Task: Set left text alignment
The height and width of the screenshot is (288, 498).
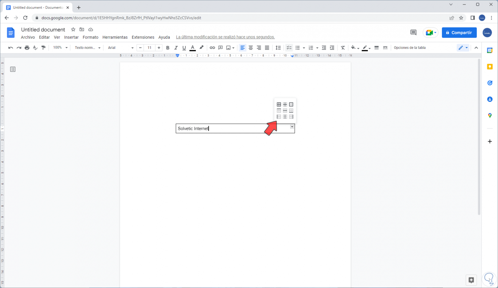Action: tap(242, 48)
